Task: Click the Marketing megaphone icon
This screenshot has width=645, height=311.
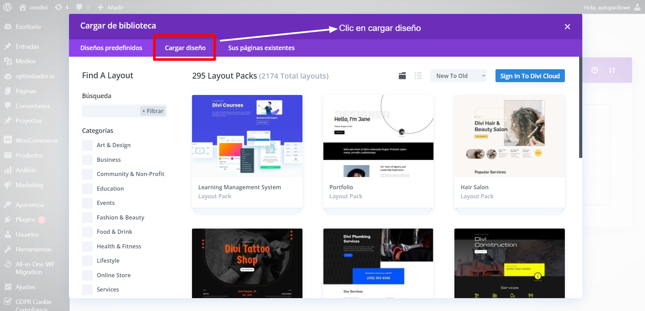Action: pos(8,185)
